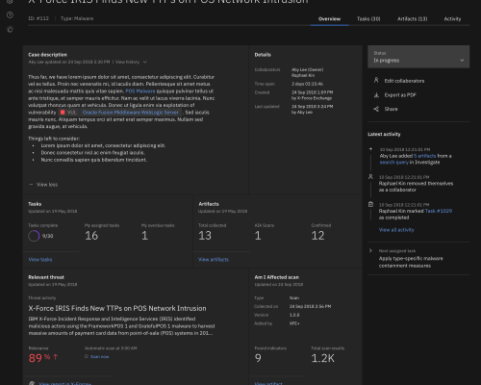Click the My assigned tasks count 16
The image size is (481, 385).
(91, 236)
